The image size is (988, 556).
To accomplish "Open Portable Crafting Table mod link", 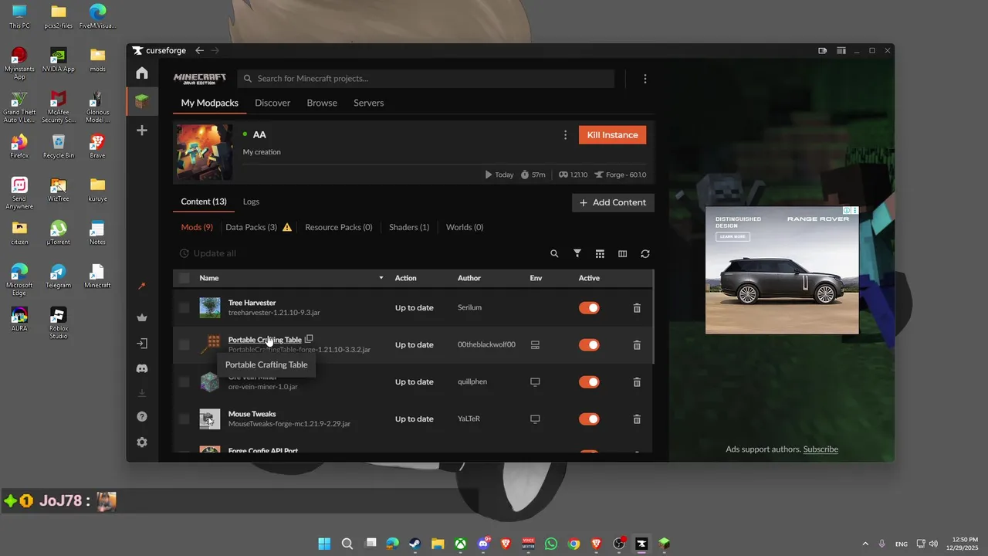I will (x=265, y=340).
